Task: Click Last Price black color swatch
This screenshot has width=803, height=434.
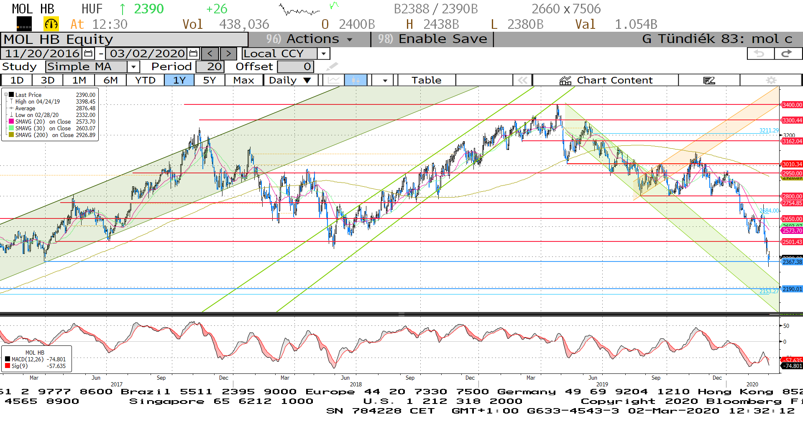Action: 11,95
